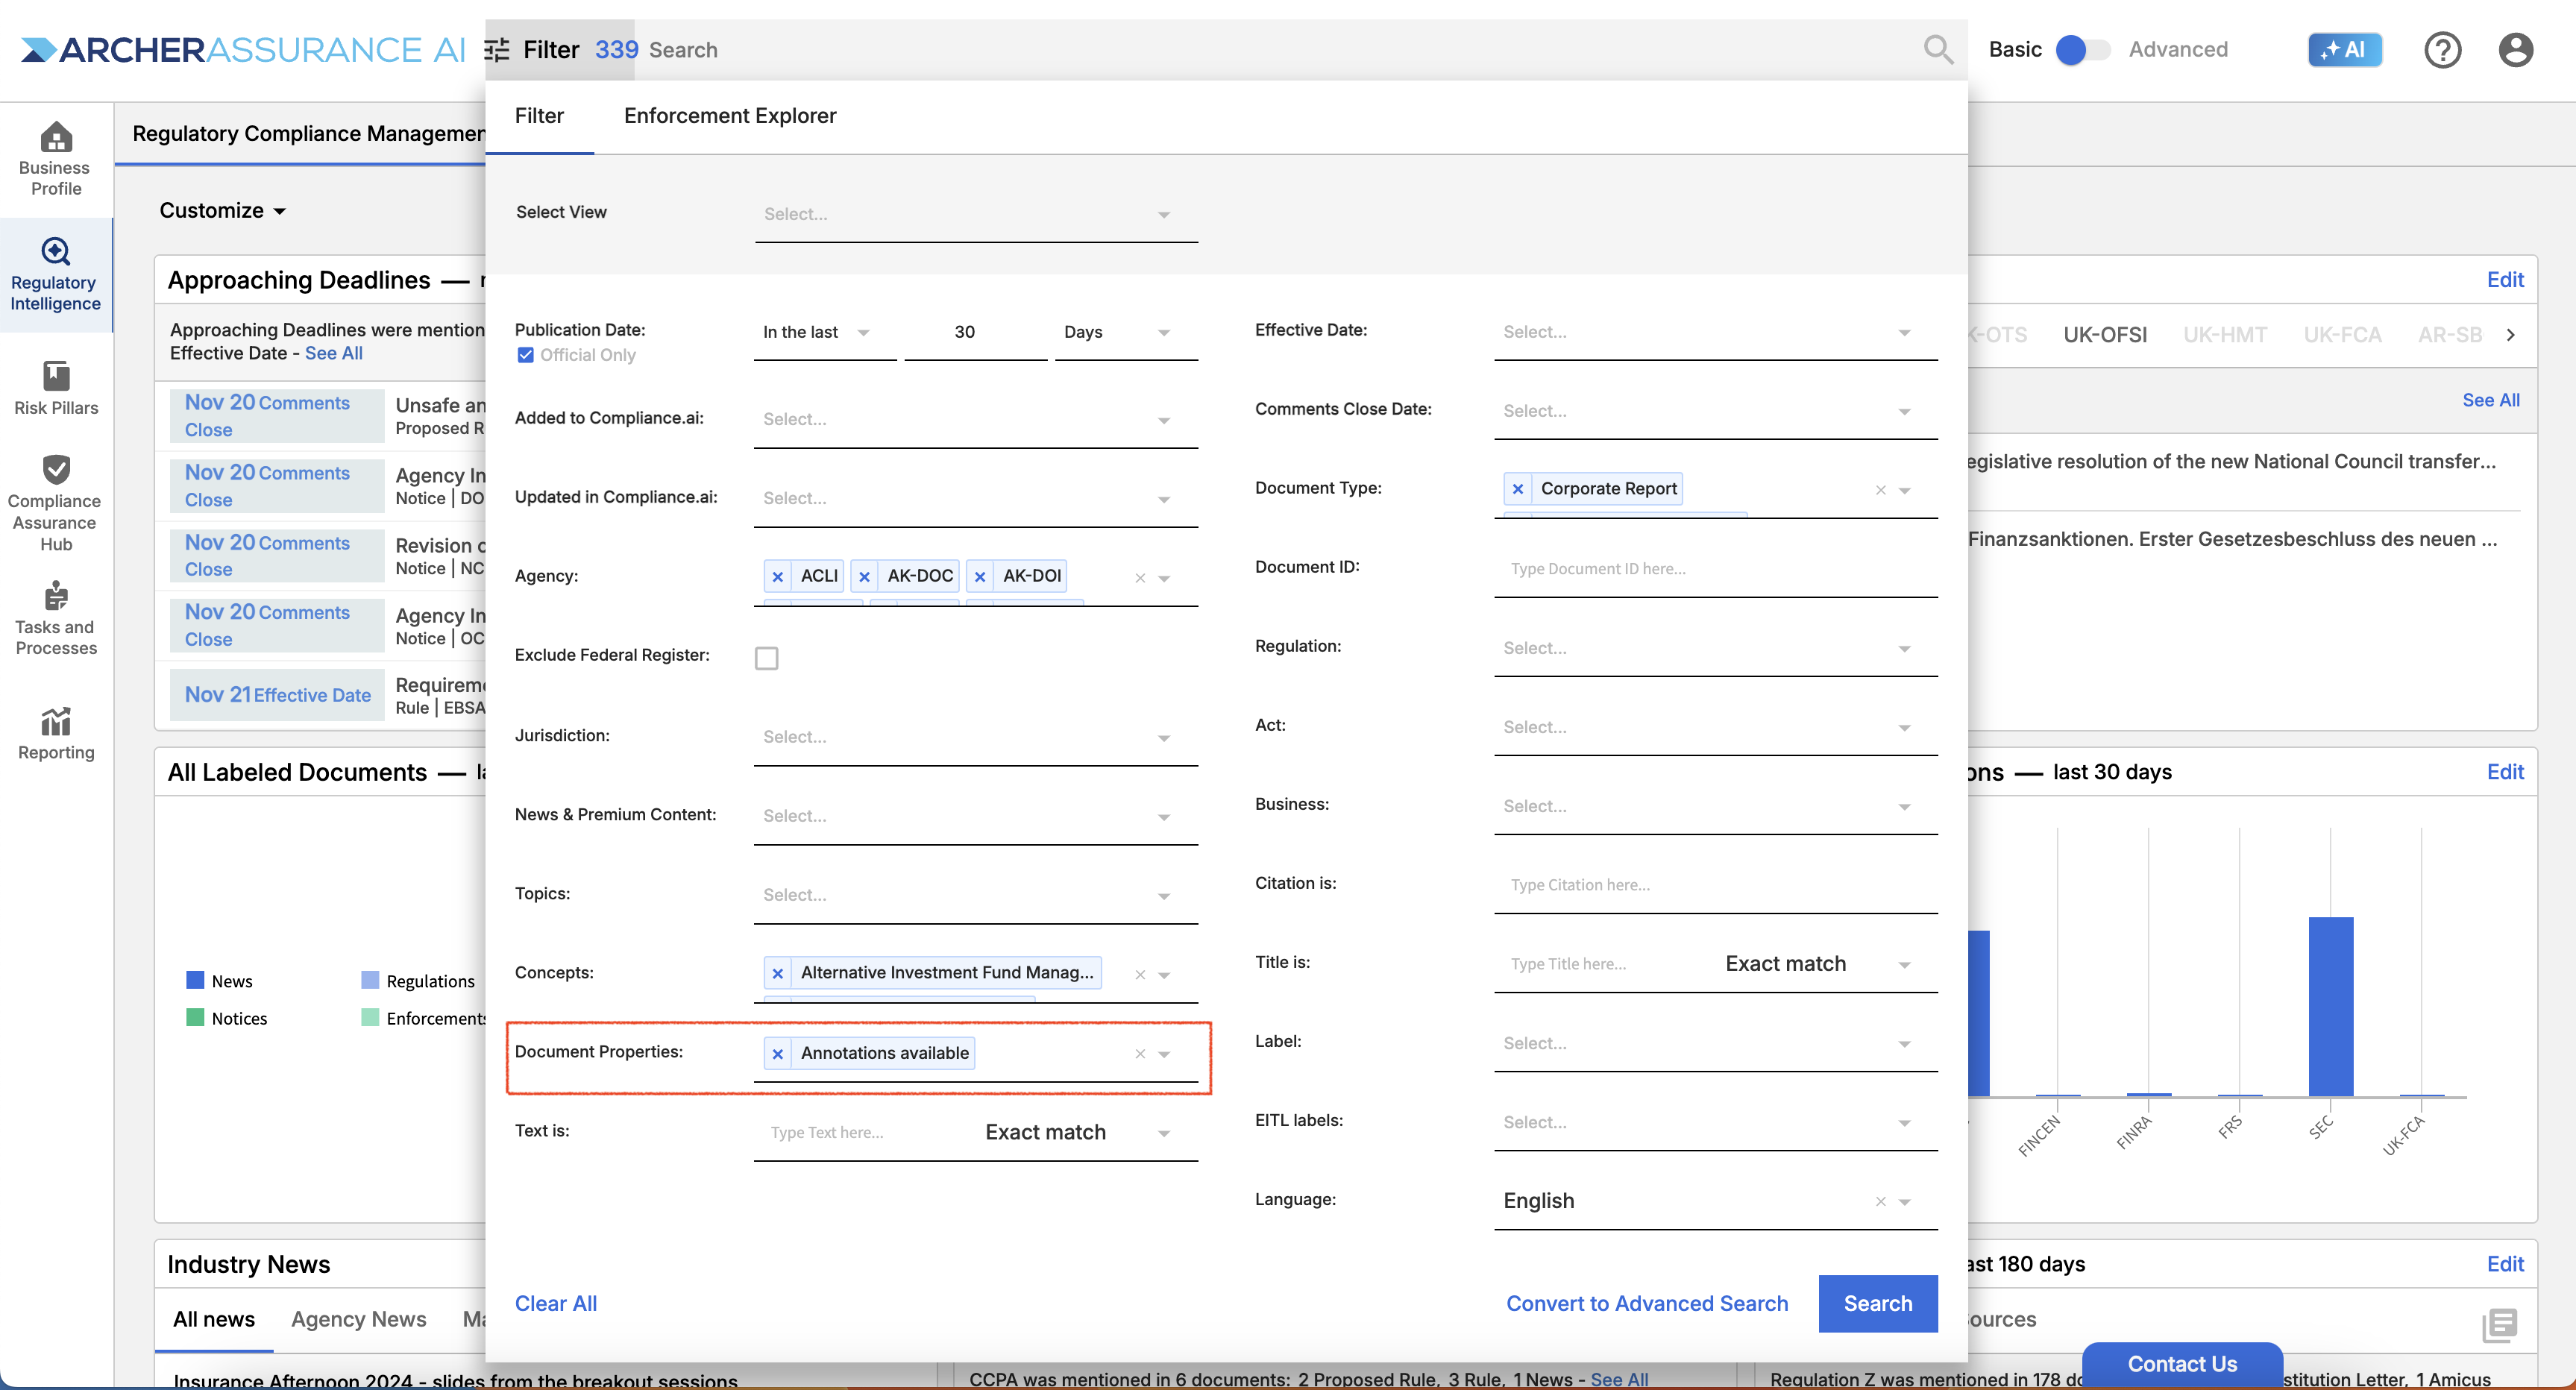Clear all Concepts selections
The height and width of the screenshot is (1390, 2576).
click(x=1139, y=974)
